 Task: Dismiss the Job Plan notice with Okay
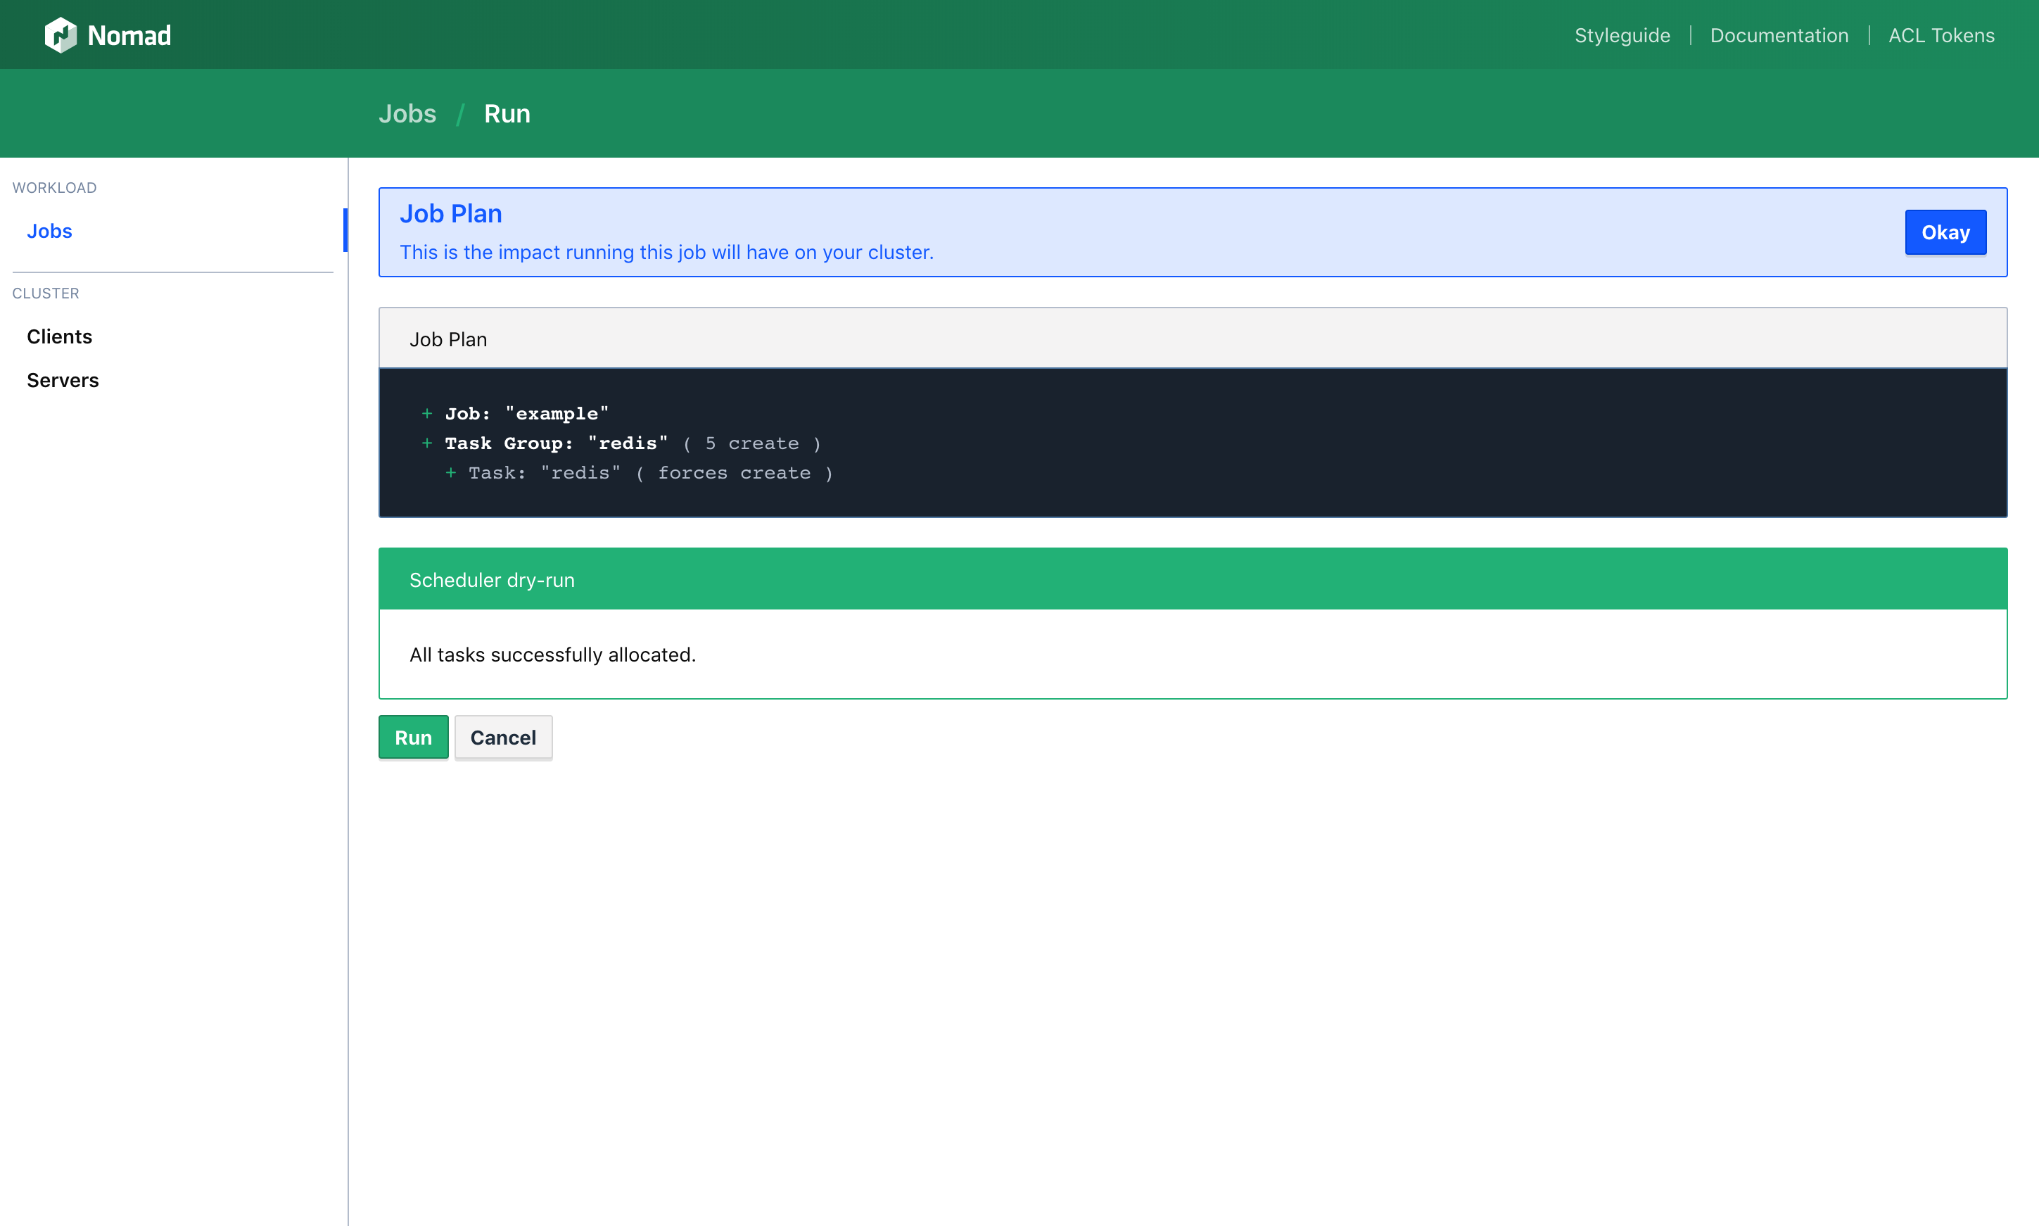point(1945,232)
